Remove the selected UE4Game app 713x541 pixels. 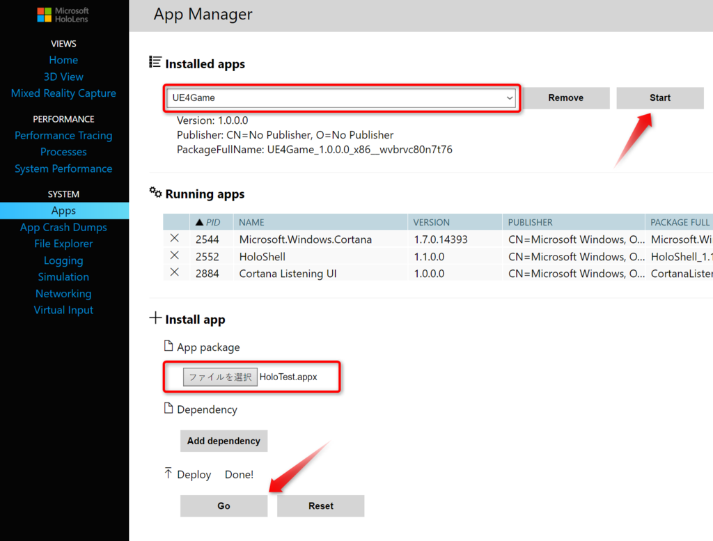tap(565, 97)
